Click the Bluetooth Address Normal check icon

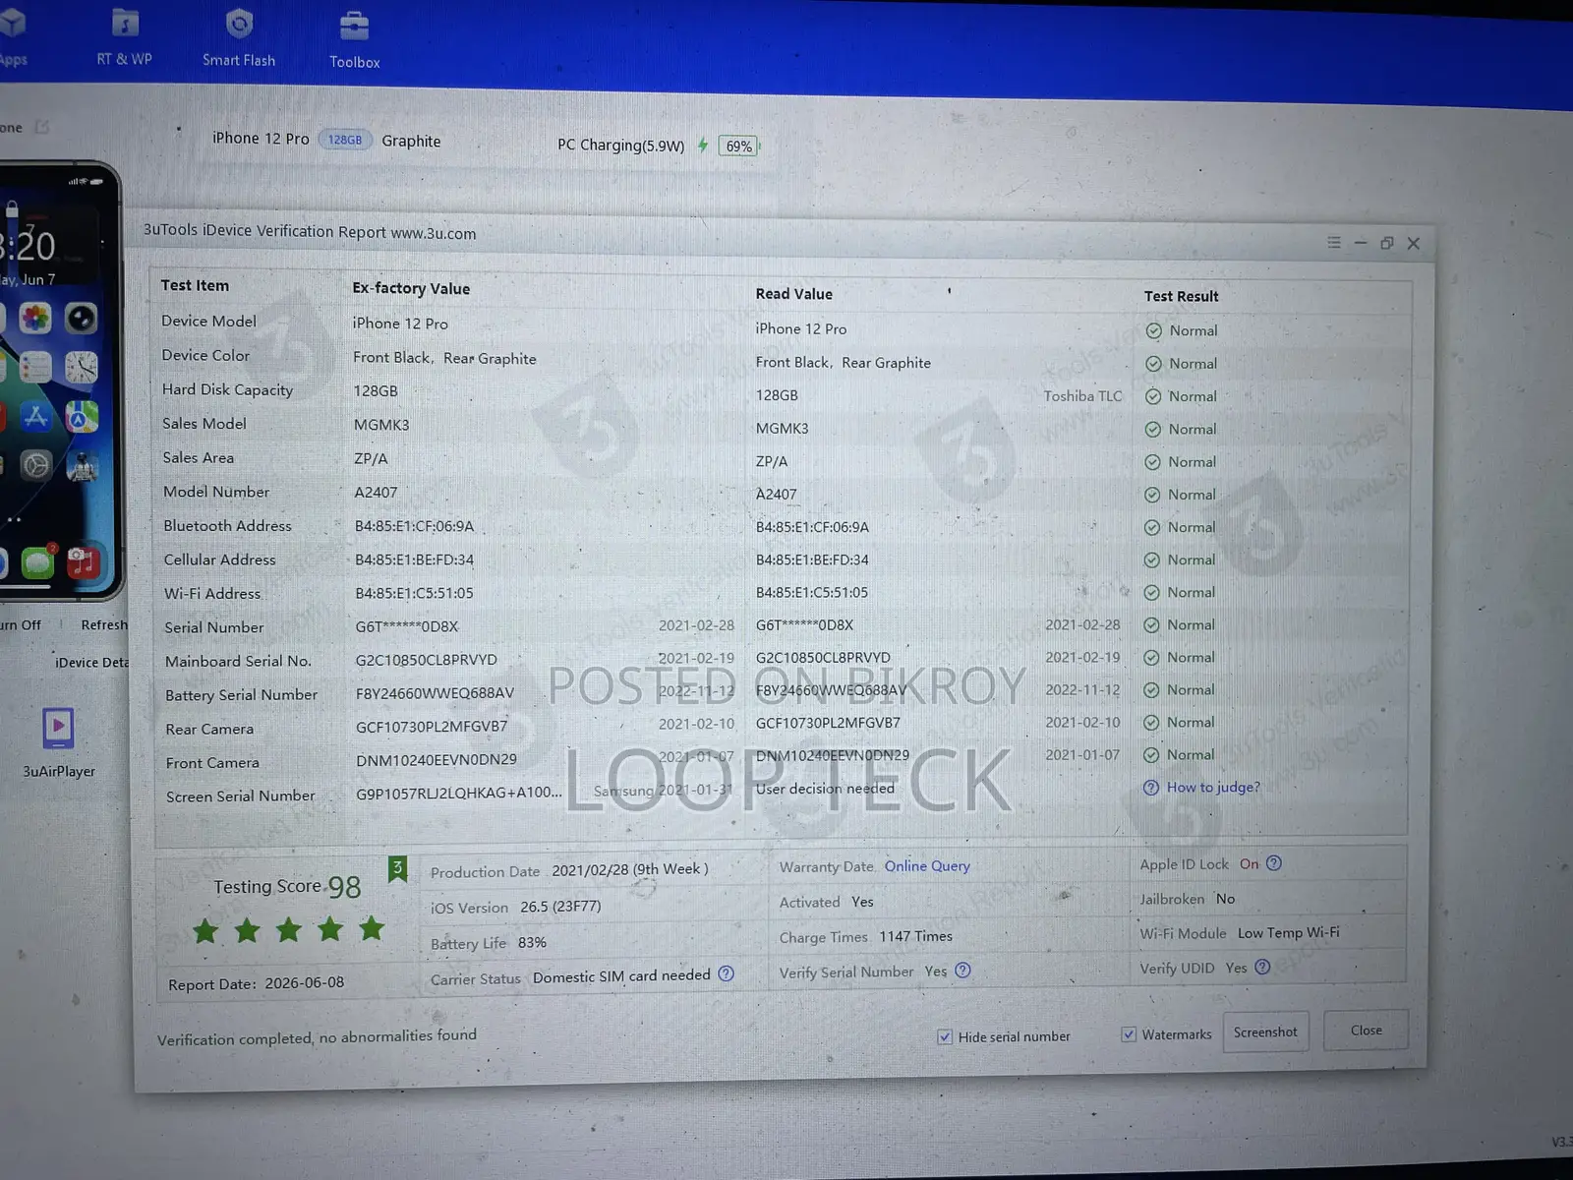pyautogui.click(x=1152, y=528)
